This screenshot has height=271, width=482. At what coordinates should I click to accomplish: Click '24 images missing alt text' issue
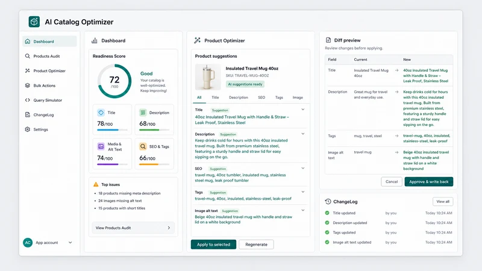[120, 201]
